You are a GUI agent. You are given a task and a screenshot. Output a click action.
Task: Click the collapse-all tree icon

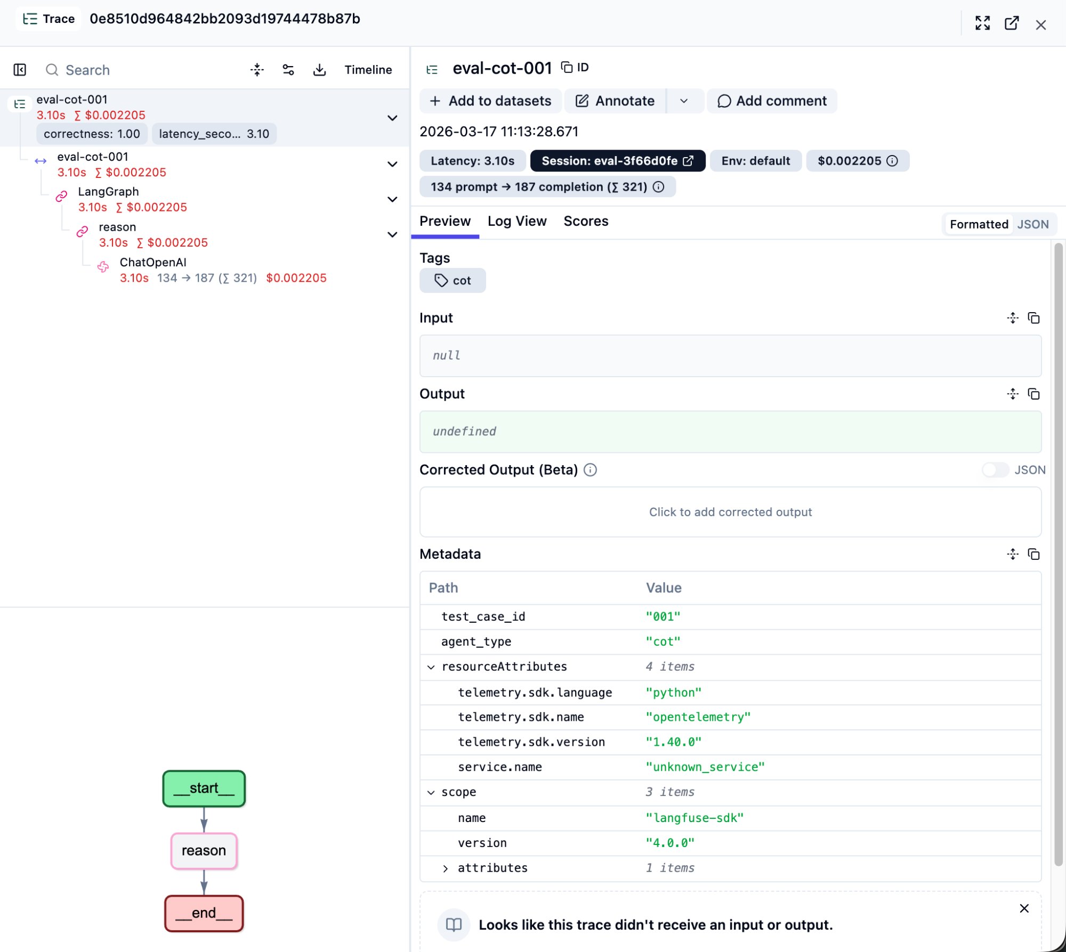coord(257,70)
